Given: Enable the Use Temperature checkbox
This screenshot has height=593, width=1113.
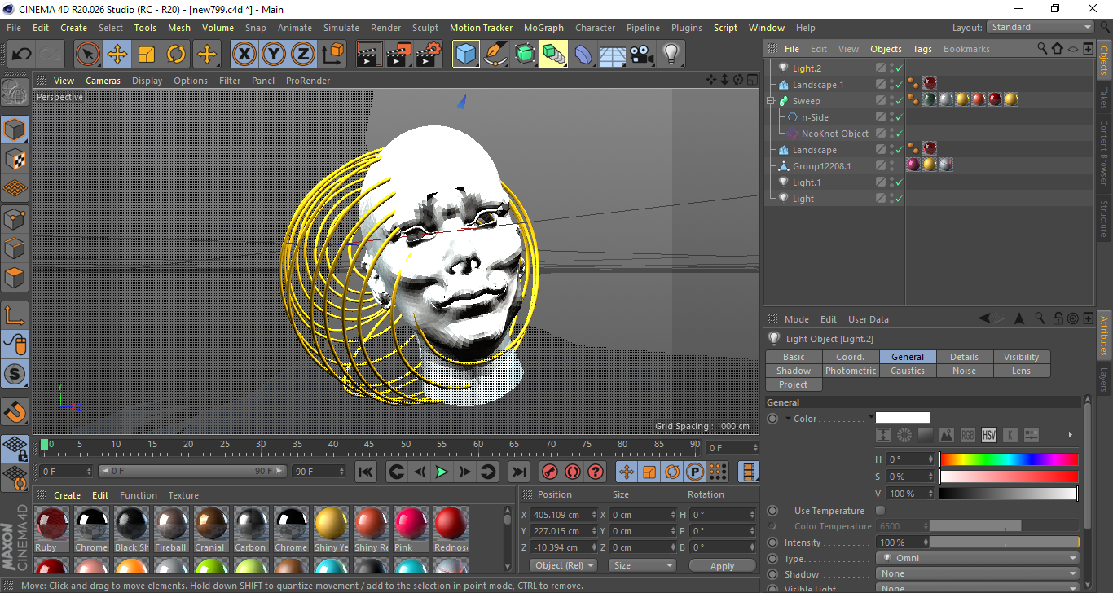Looking at the screenshot, I should coord(881,511).
